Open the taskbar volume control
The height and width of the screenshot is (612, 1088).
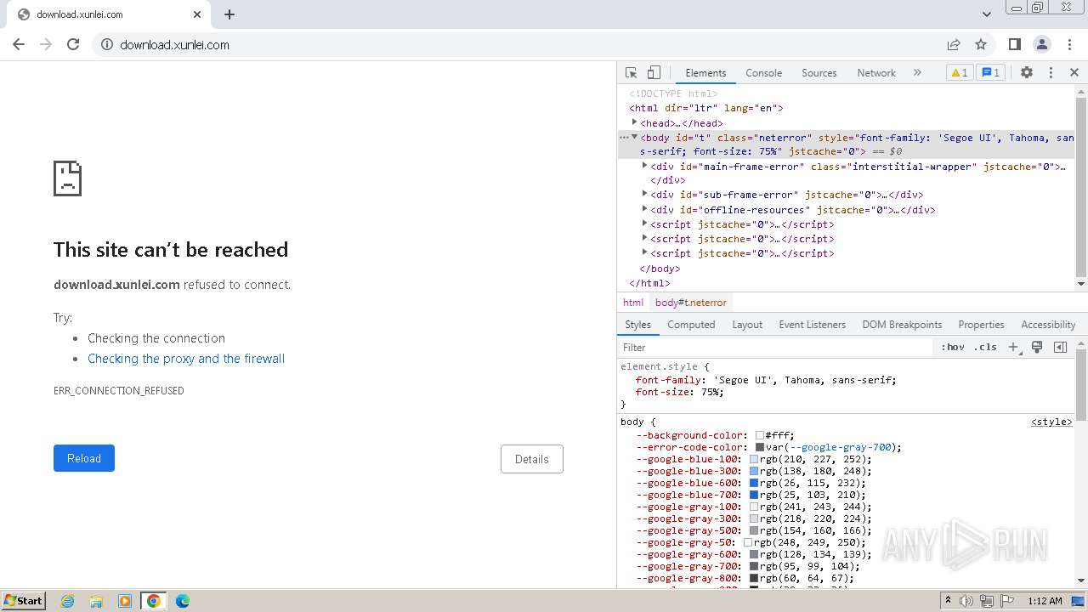[966, 601]
